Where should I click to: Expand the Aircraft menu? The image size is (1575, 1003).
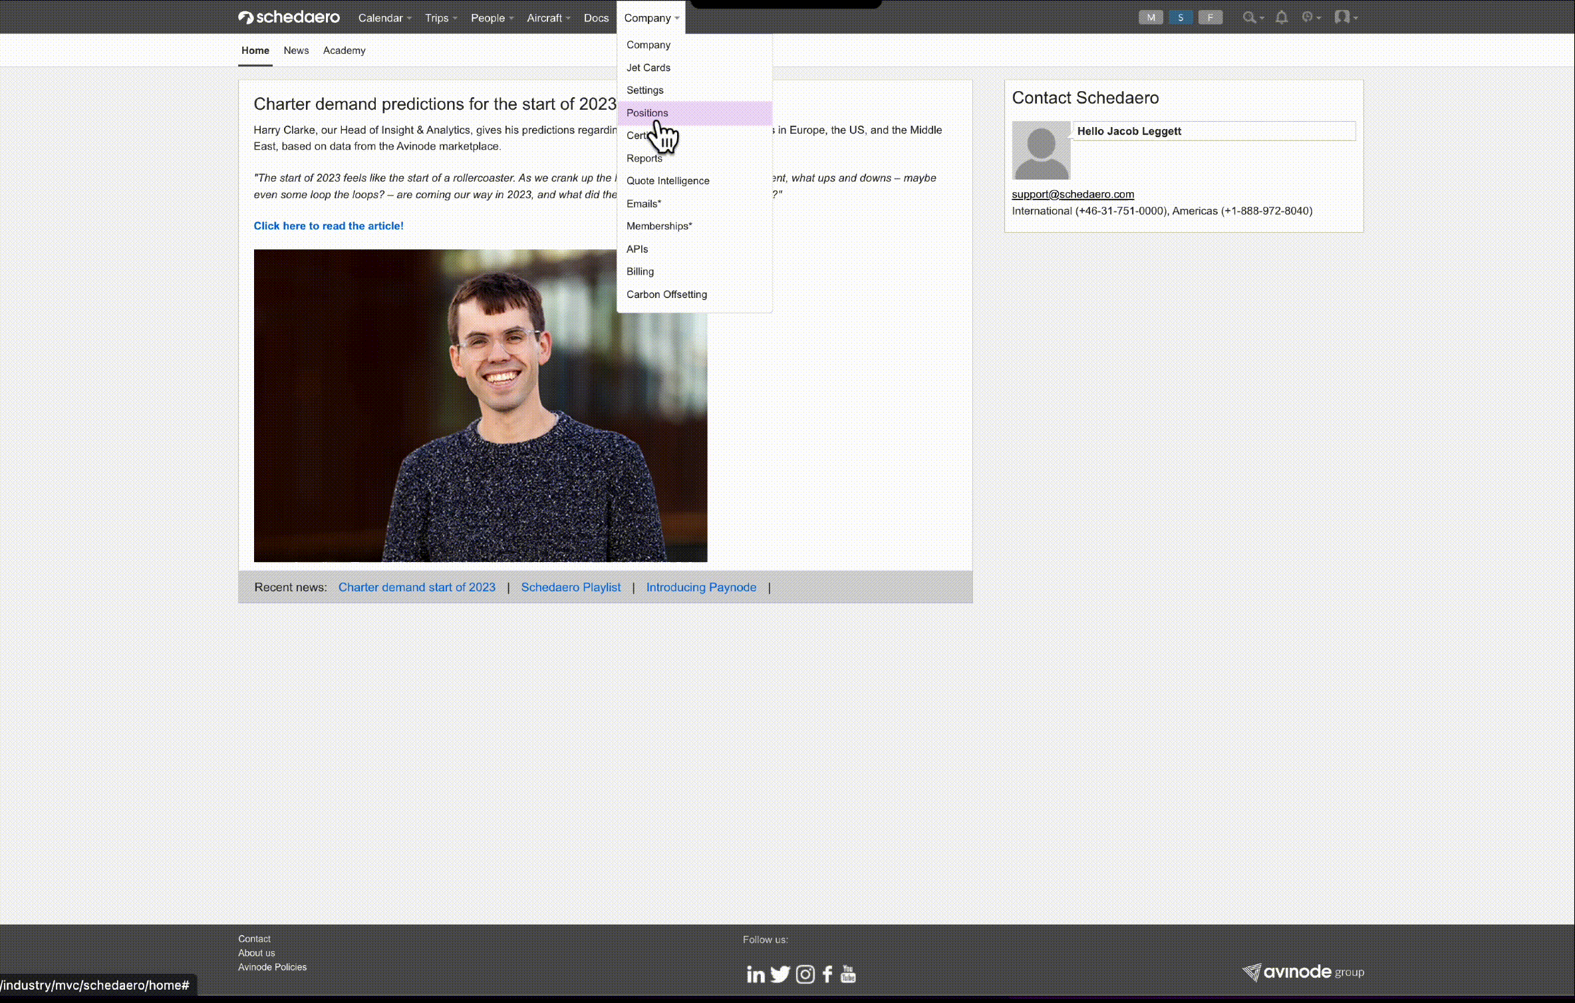[549, 18]
